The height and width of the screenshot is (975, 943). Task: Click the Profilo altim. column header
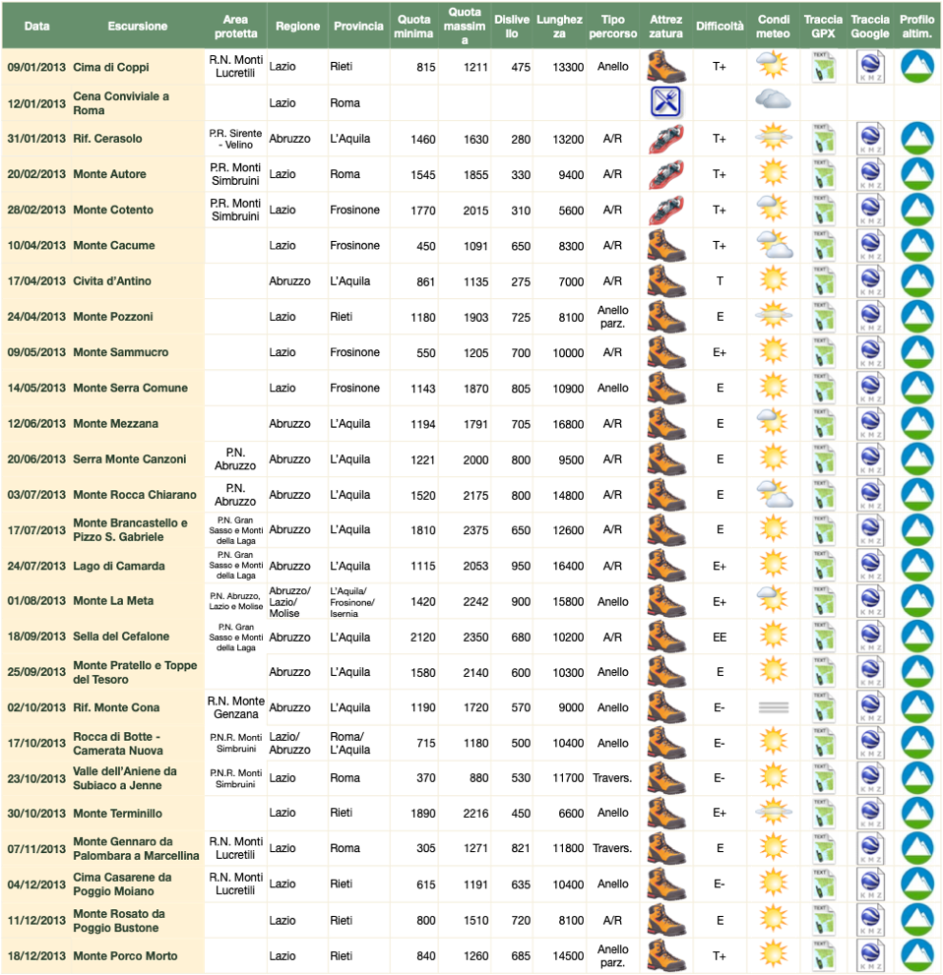point(916,27)
